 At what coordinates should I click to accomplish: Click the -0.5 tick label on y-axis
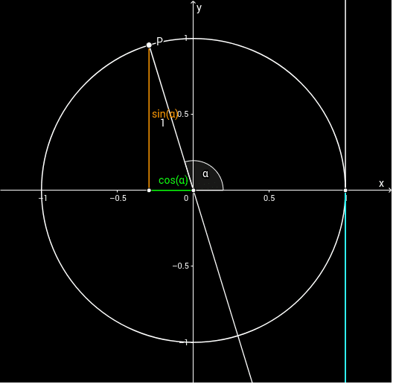pos(182,266)
